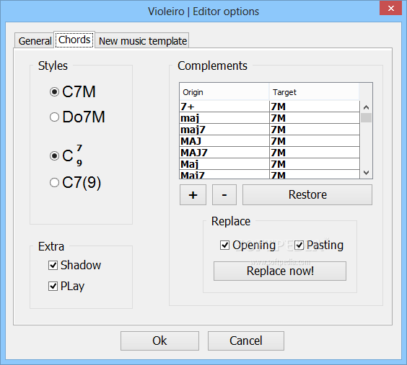407x365 pixels.
Task: Click the Origin column header
Action: point(224,92)
